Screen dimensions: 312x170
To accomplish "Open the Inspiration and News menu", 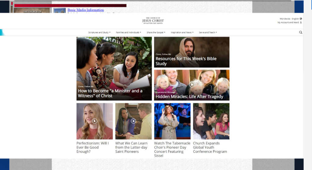I will coord(182,32).
